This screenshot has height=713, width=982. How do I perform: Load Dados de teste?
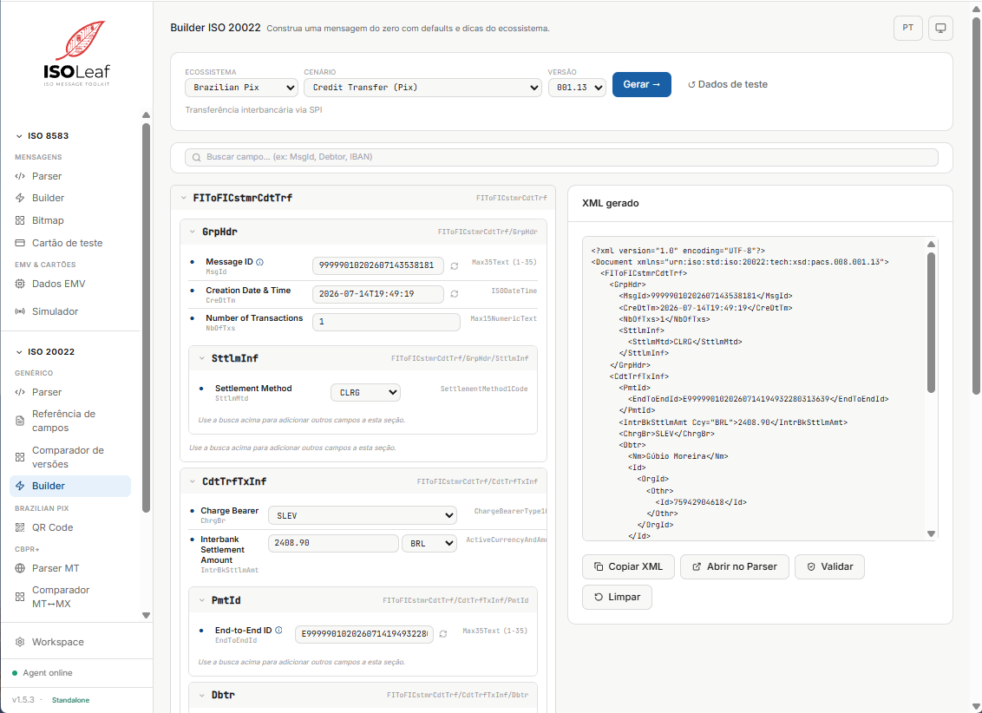click(x=727, y=84)
